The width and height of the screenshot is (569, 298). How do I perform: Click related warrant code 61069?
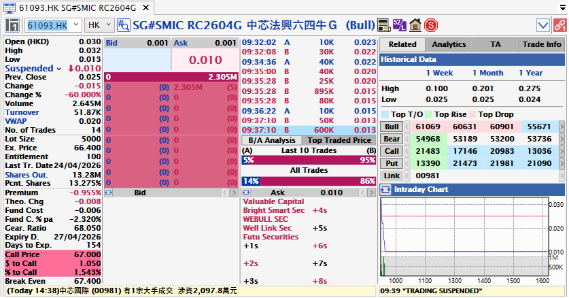[x=428, y=127]
